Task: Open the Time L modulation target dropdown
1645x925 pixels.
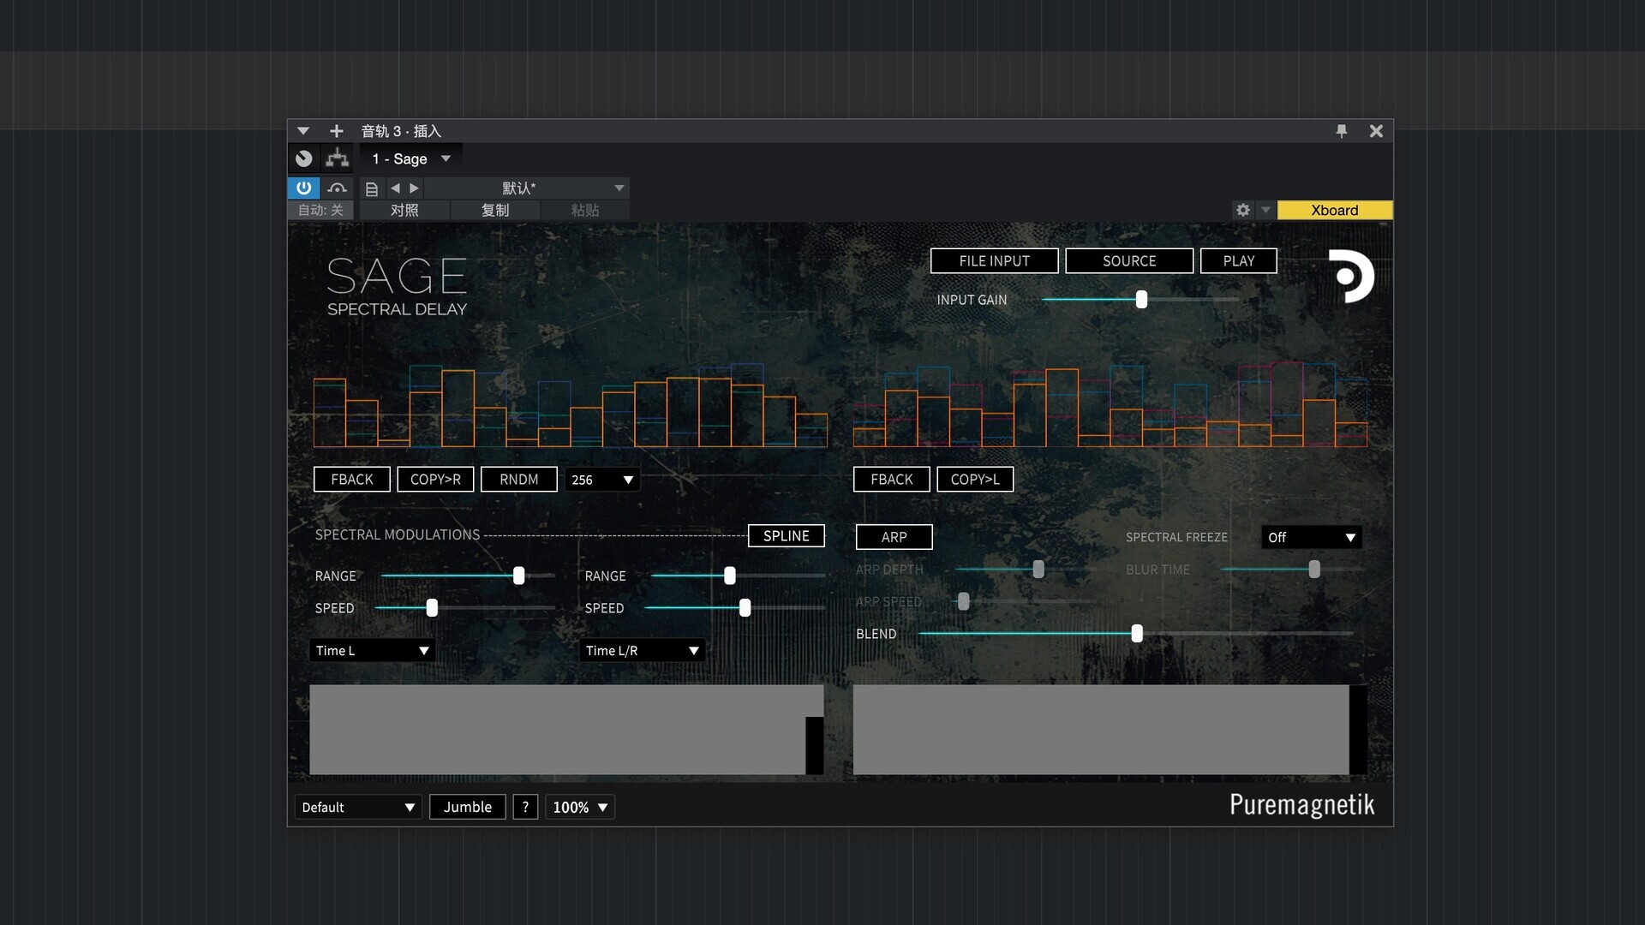Action: 373,651
